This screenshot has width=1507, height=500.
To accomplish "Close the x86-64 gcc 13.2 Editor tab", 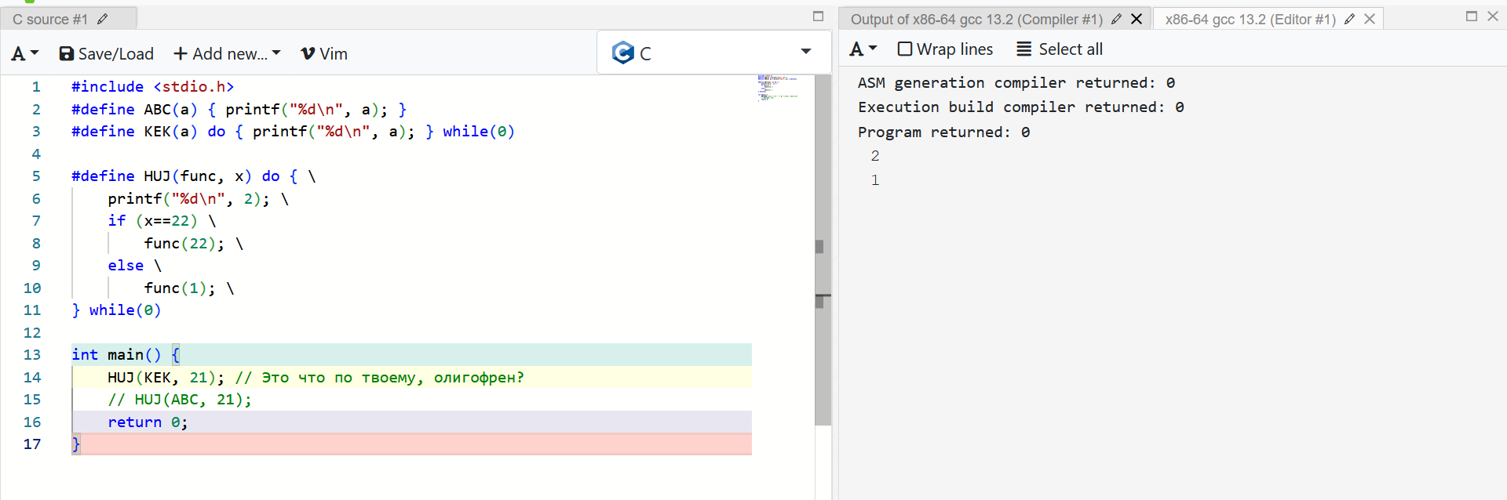I will tap(1370, 19).
